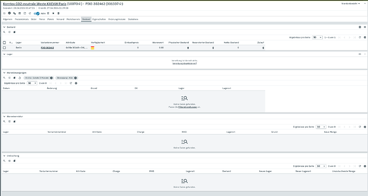Open the Standardansicht view dropdown
Image resolution: width=368 pixels, height=196 pixels.
pos(350,4)
